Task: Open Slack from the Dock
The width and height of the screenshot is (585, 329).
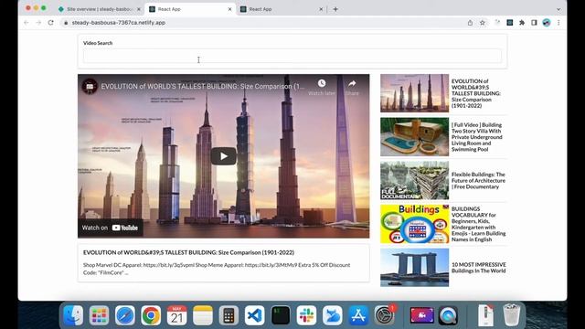Action: pyautogui.click(x=306, y=315)
